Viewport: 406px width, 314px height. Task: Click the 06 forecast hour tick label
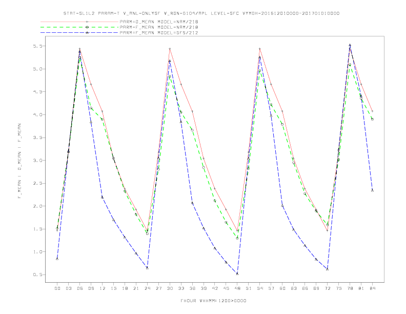80,288
